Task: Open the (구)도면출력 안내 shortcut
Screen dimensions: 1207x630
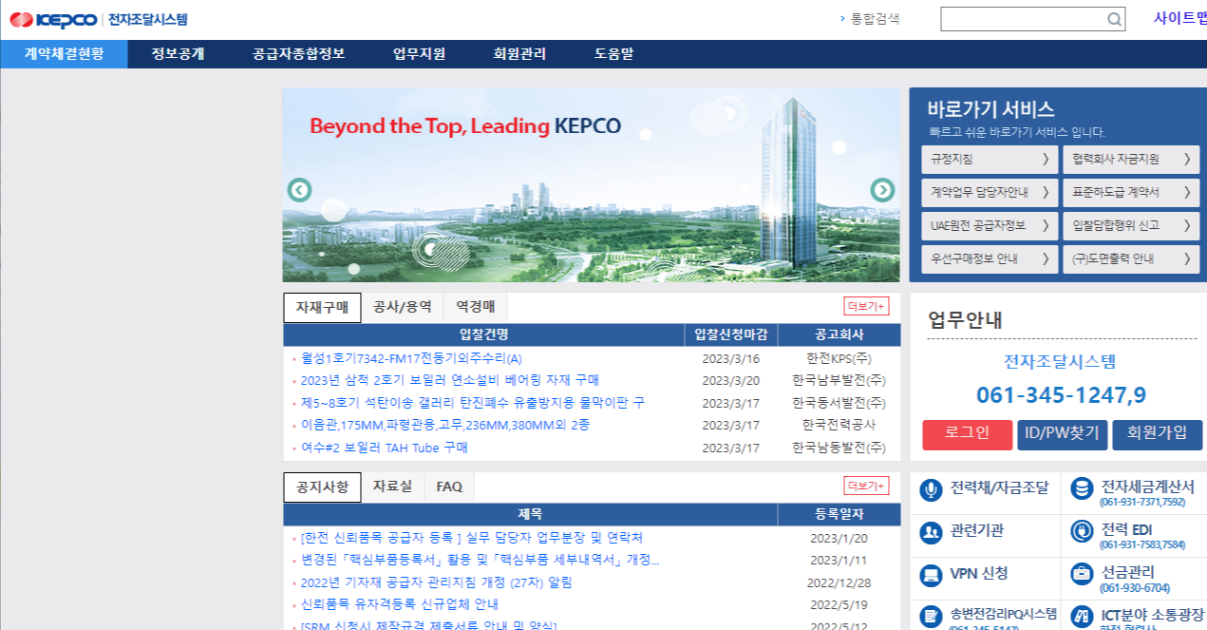Action: pyautogui.click(x=1131, y=259)
